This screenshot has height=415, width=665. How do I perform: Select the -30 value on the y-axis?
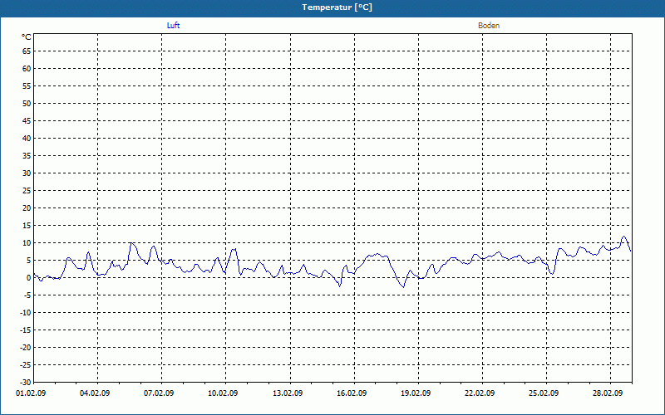[26, 382]
